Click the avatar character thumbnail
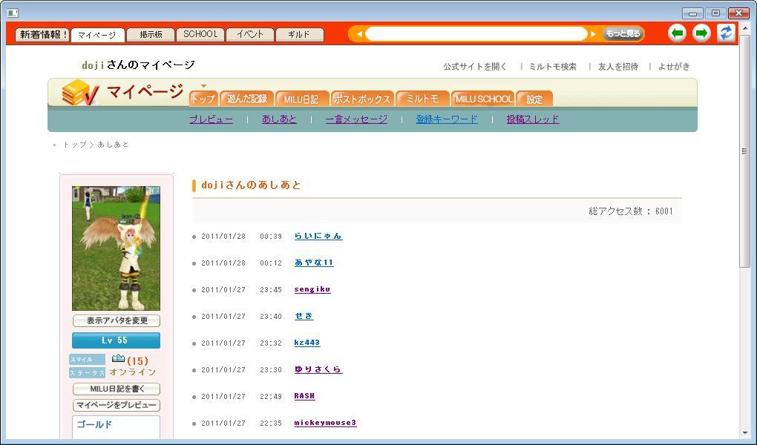The width and height of the screenshot is (757, 445). pyautogui.click(x=116, y=248)
